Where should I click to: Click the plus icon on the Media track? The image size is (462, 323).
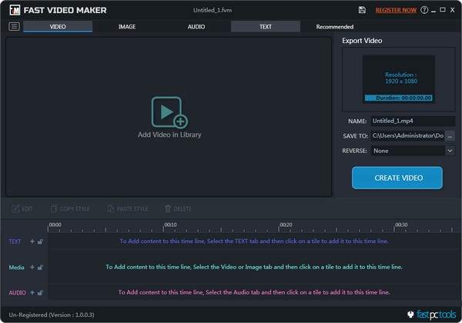pyautogui.click(x=32, y=267)
